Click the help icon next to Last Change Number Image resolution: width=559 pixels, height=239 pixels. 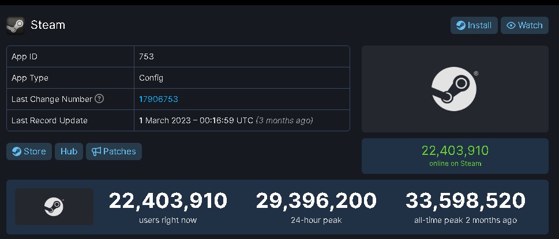click(x=99, y=99)
